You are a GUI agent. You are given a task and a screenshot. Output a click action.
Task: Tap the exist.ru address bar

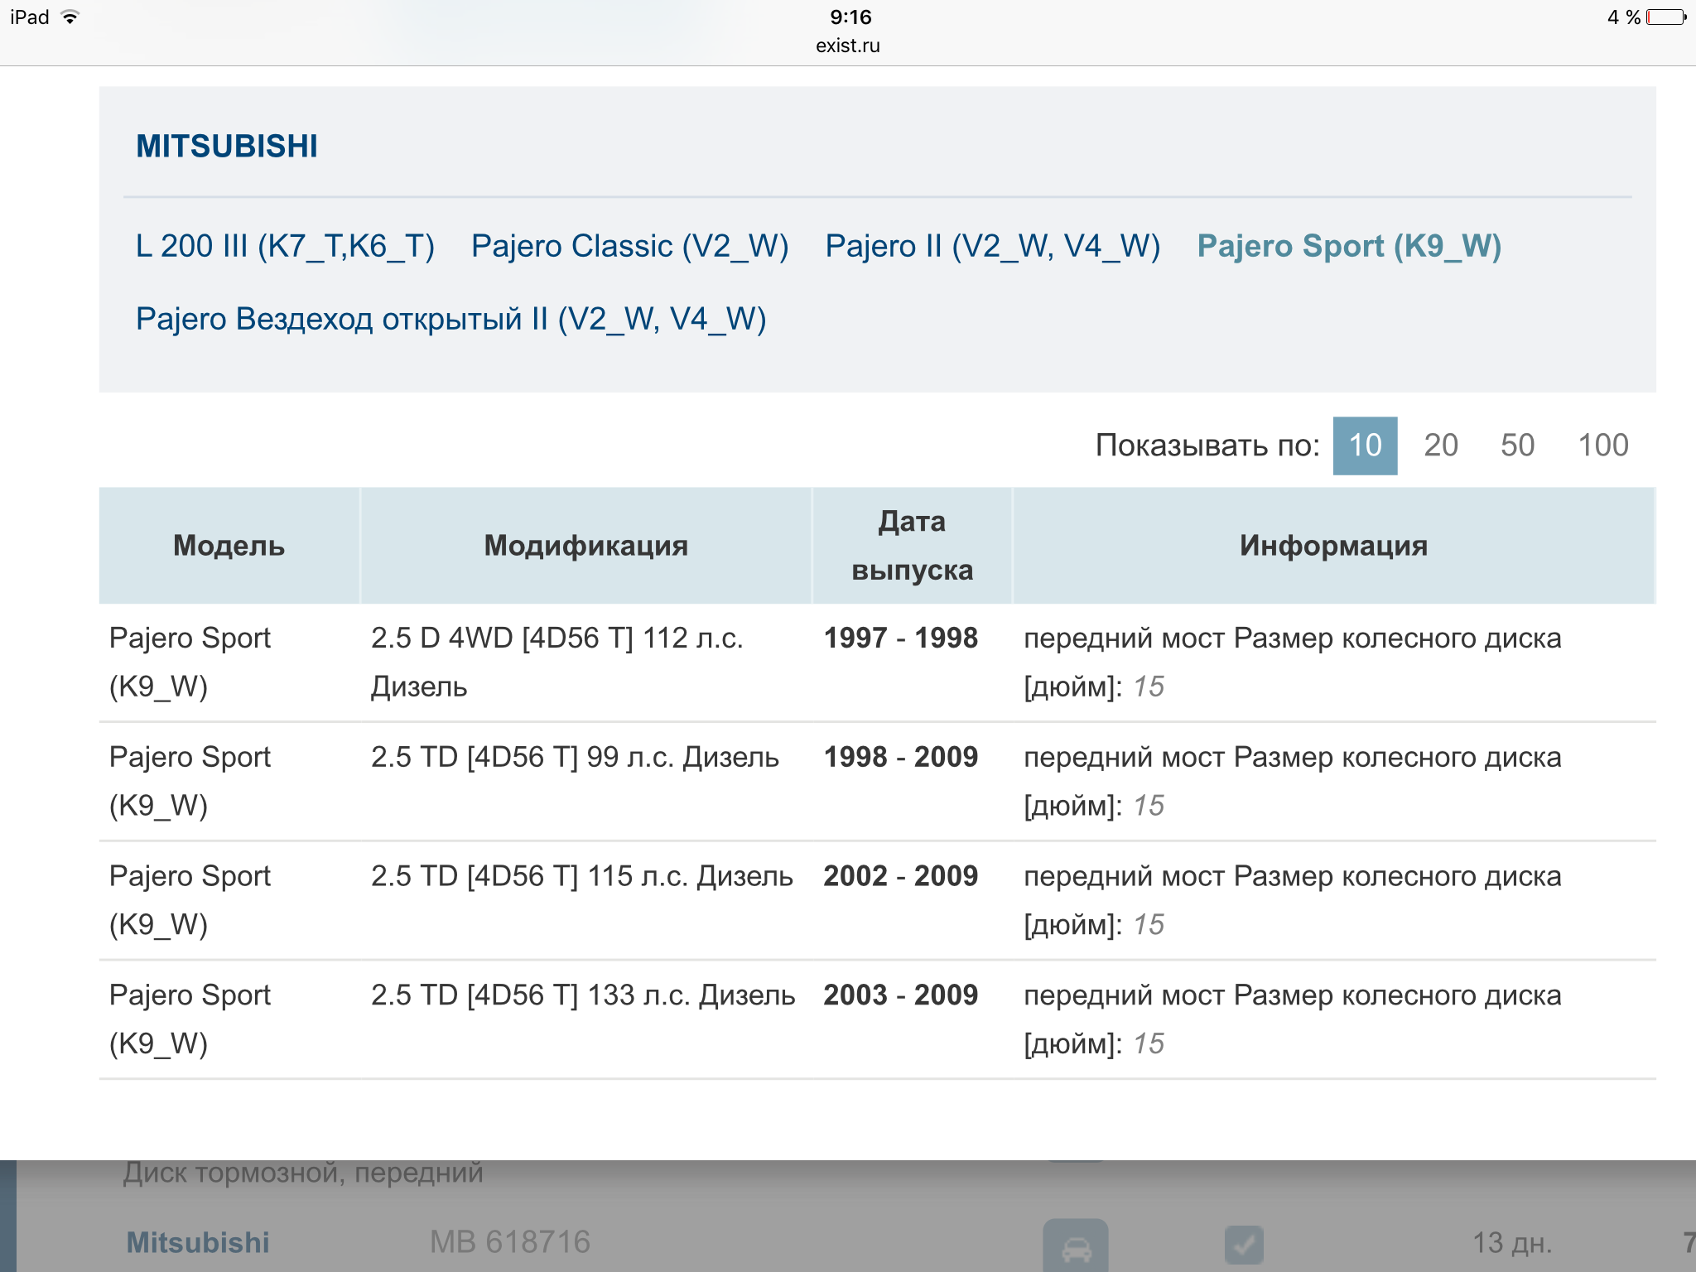click(x=847, y=46)
